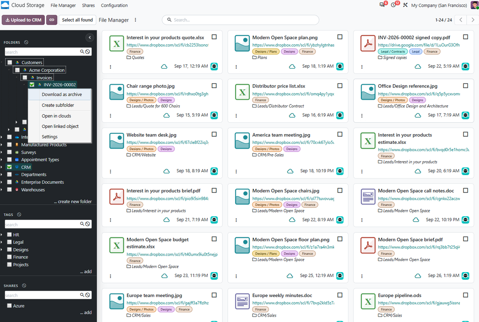Open My Company (San Francisco) company switcher
This screenshot has height=322, width=479.
coord(439,5)
